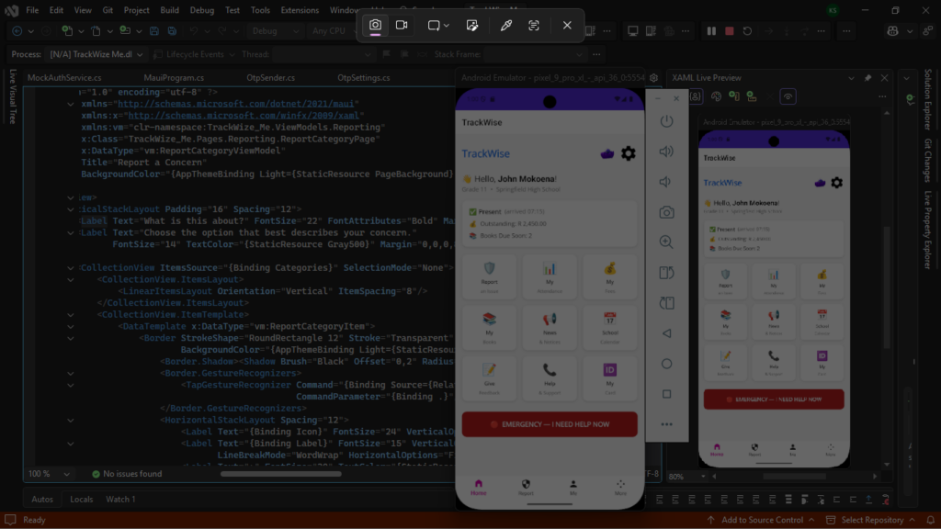The image size is (941, 529).
Task: Open the Extensions menu
Action: click(300, 10)
